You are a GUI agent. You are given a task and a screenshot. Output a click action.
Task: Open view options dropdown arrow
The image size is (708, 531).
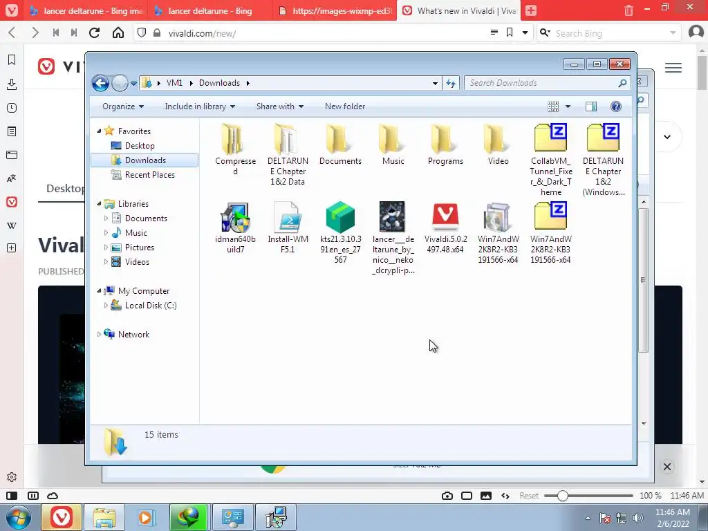tap(568, 106)
